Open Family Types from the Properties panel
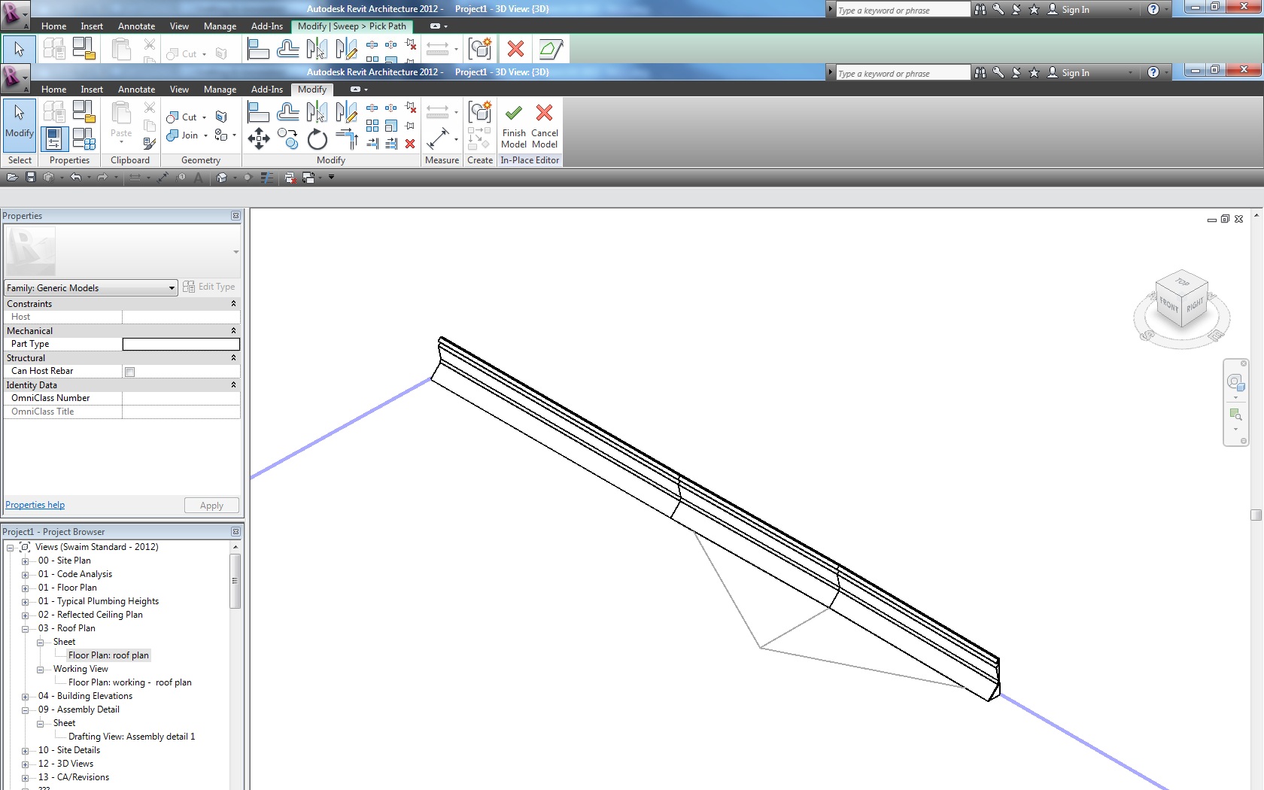Screen dimensions: 1264x790 click(x=84, y=139)
